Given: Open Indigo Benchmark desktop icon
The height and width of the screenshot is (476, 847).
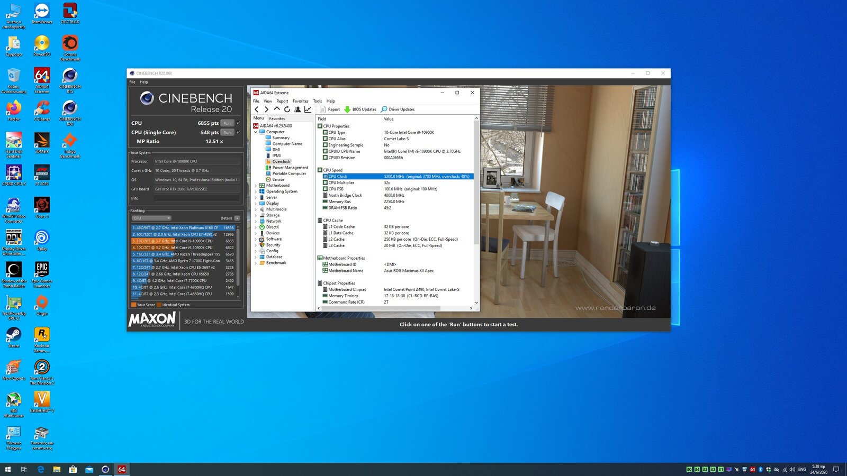Looking at the screenshot, I should point(70,145).
